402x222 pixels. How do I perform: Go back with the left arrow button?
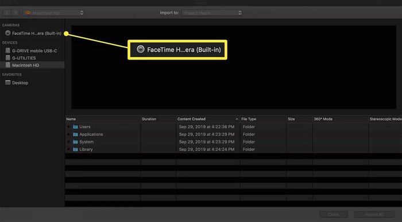pos(7,13)
